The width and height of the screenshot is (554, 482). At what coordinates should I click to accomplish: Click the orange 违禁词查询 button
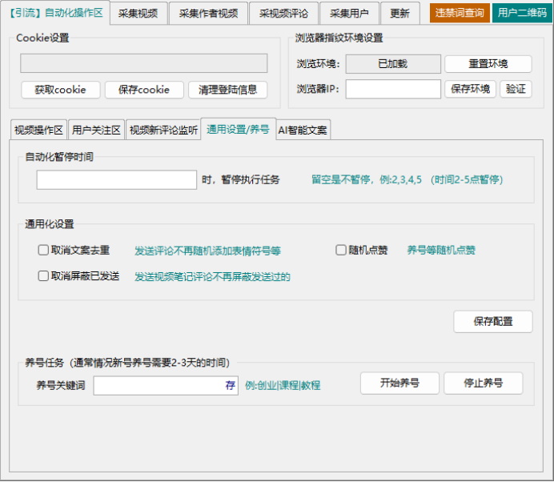(x=460, y=13)
